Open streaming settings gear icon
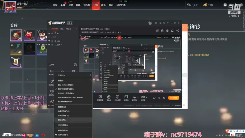245x138 pixels. tap(164, 98)
